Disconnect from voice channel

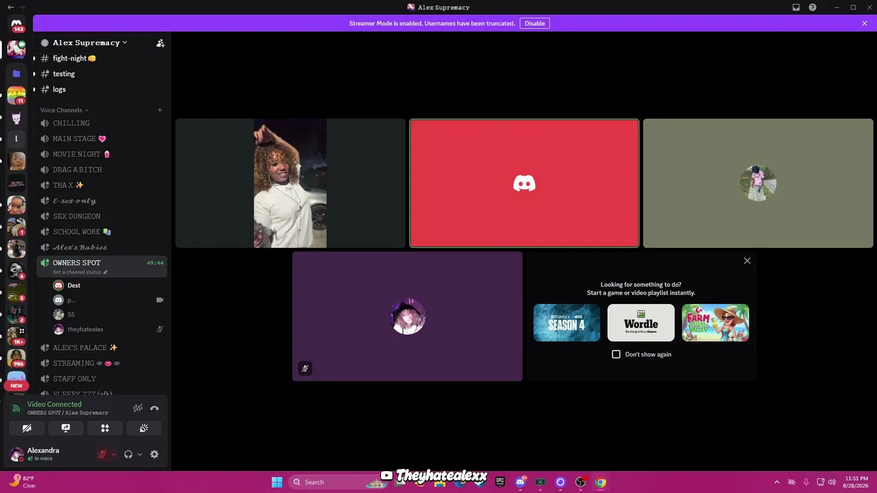point(154,408)
